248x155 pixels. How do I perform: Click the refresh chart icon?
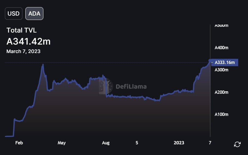(x=237, y=144)
